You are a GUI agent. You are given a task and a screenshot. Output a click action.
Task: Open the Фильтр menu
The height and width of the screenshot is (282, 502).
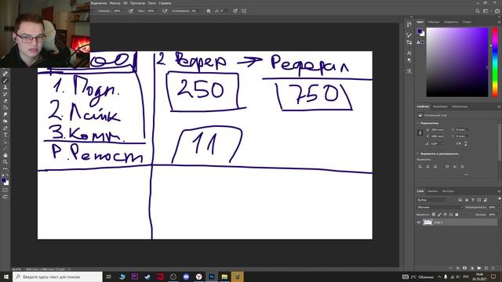pyautogui.click(x=115, y=3)
